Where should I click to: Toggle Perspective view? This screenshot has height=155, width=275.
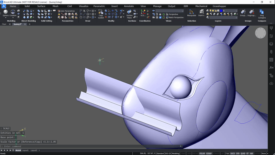[172, 14]
